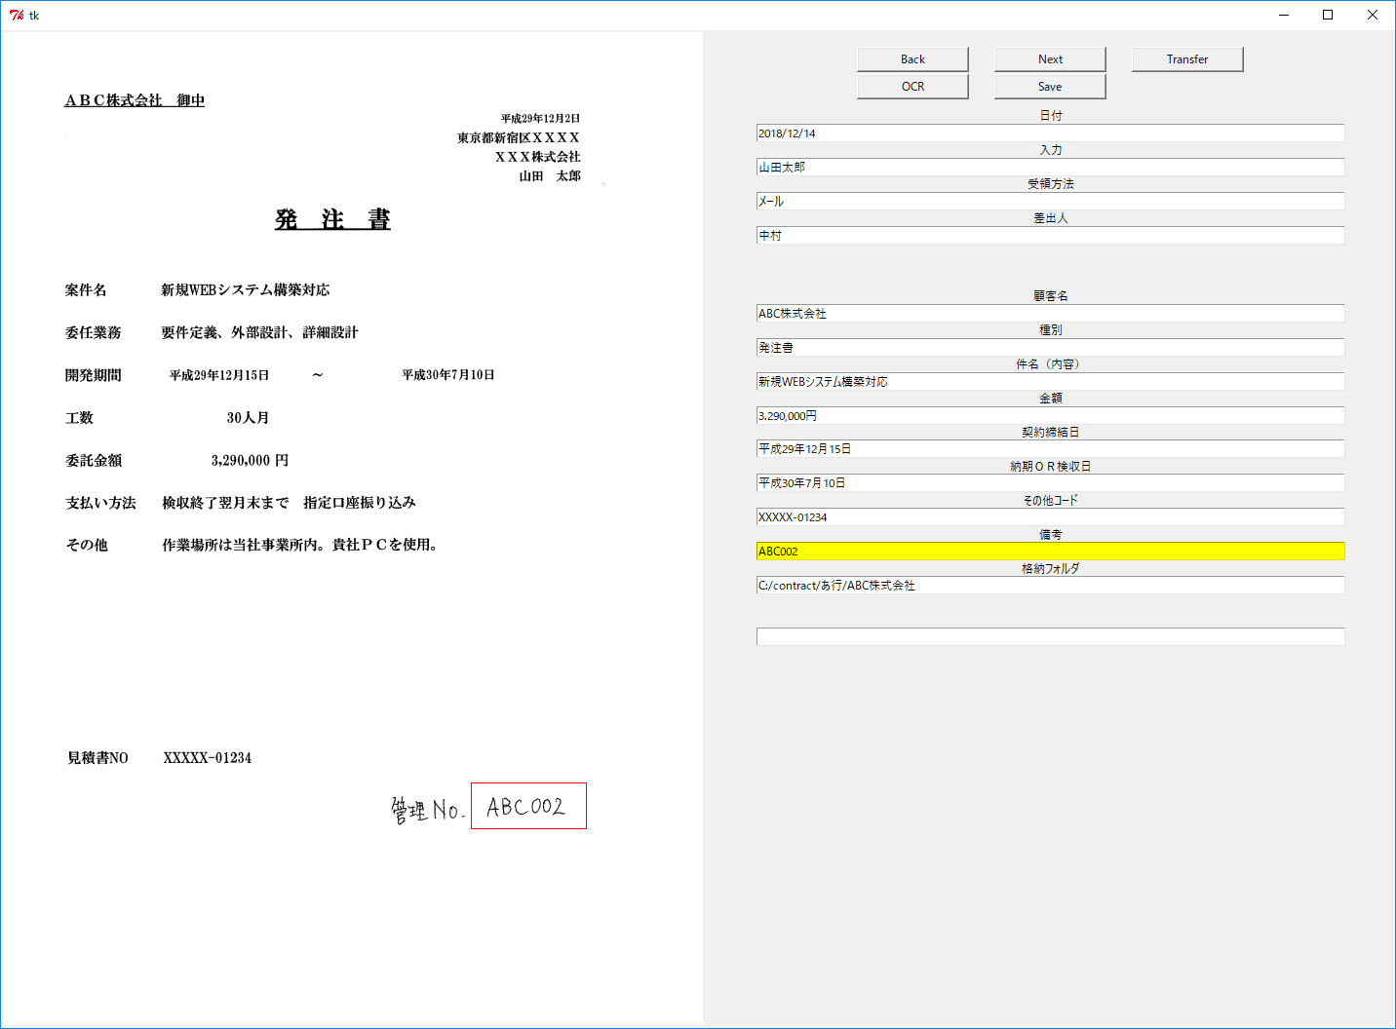Click the Transfer button
Viewport: 1396px width, 1029px height.
tap(1186, 59)
